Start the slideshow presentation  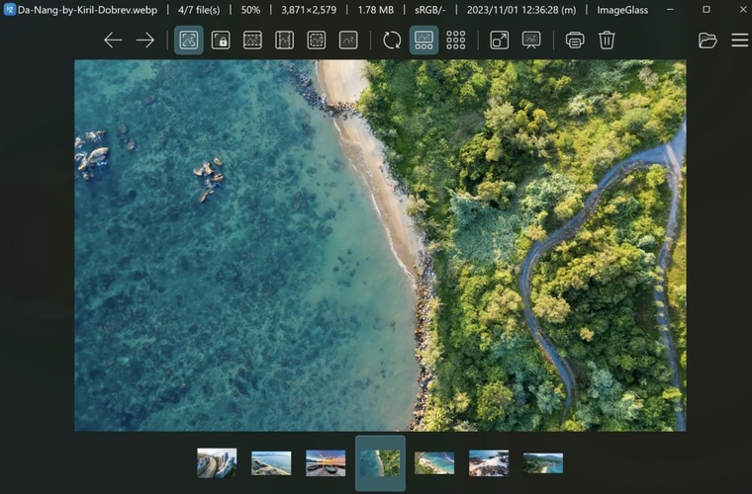[531, 41]
